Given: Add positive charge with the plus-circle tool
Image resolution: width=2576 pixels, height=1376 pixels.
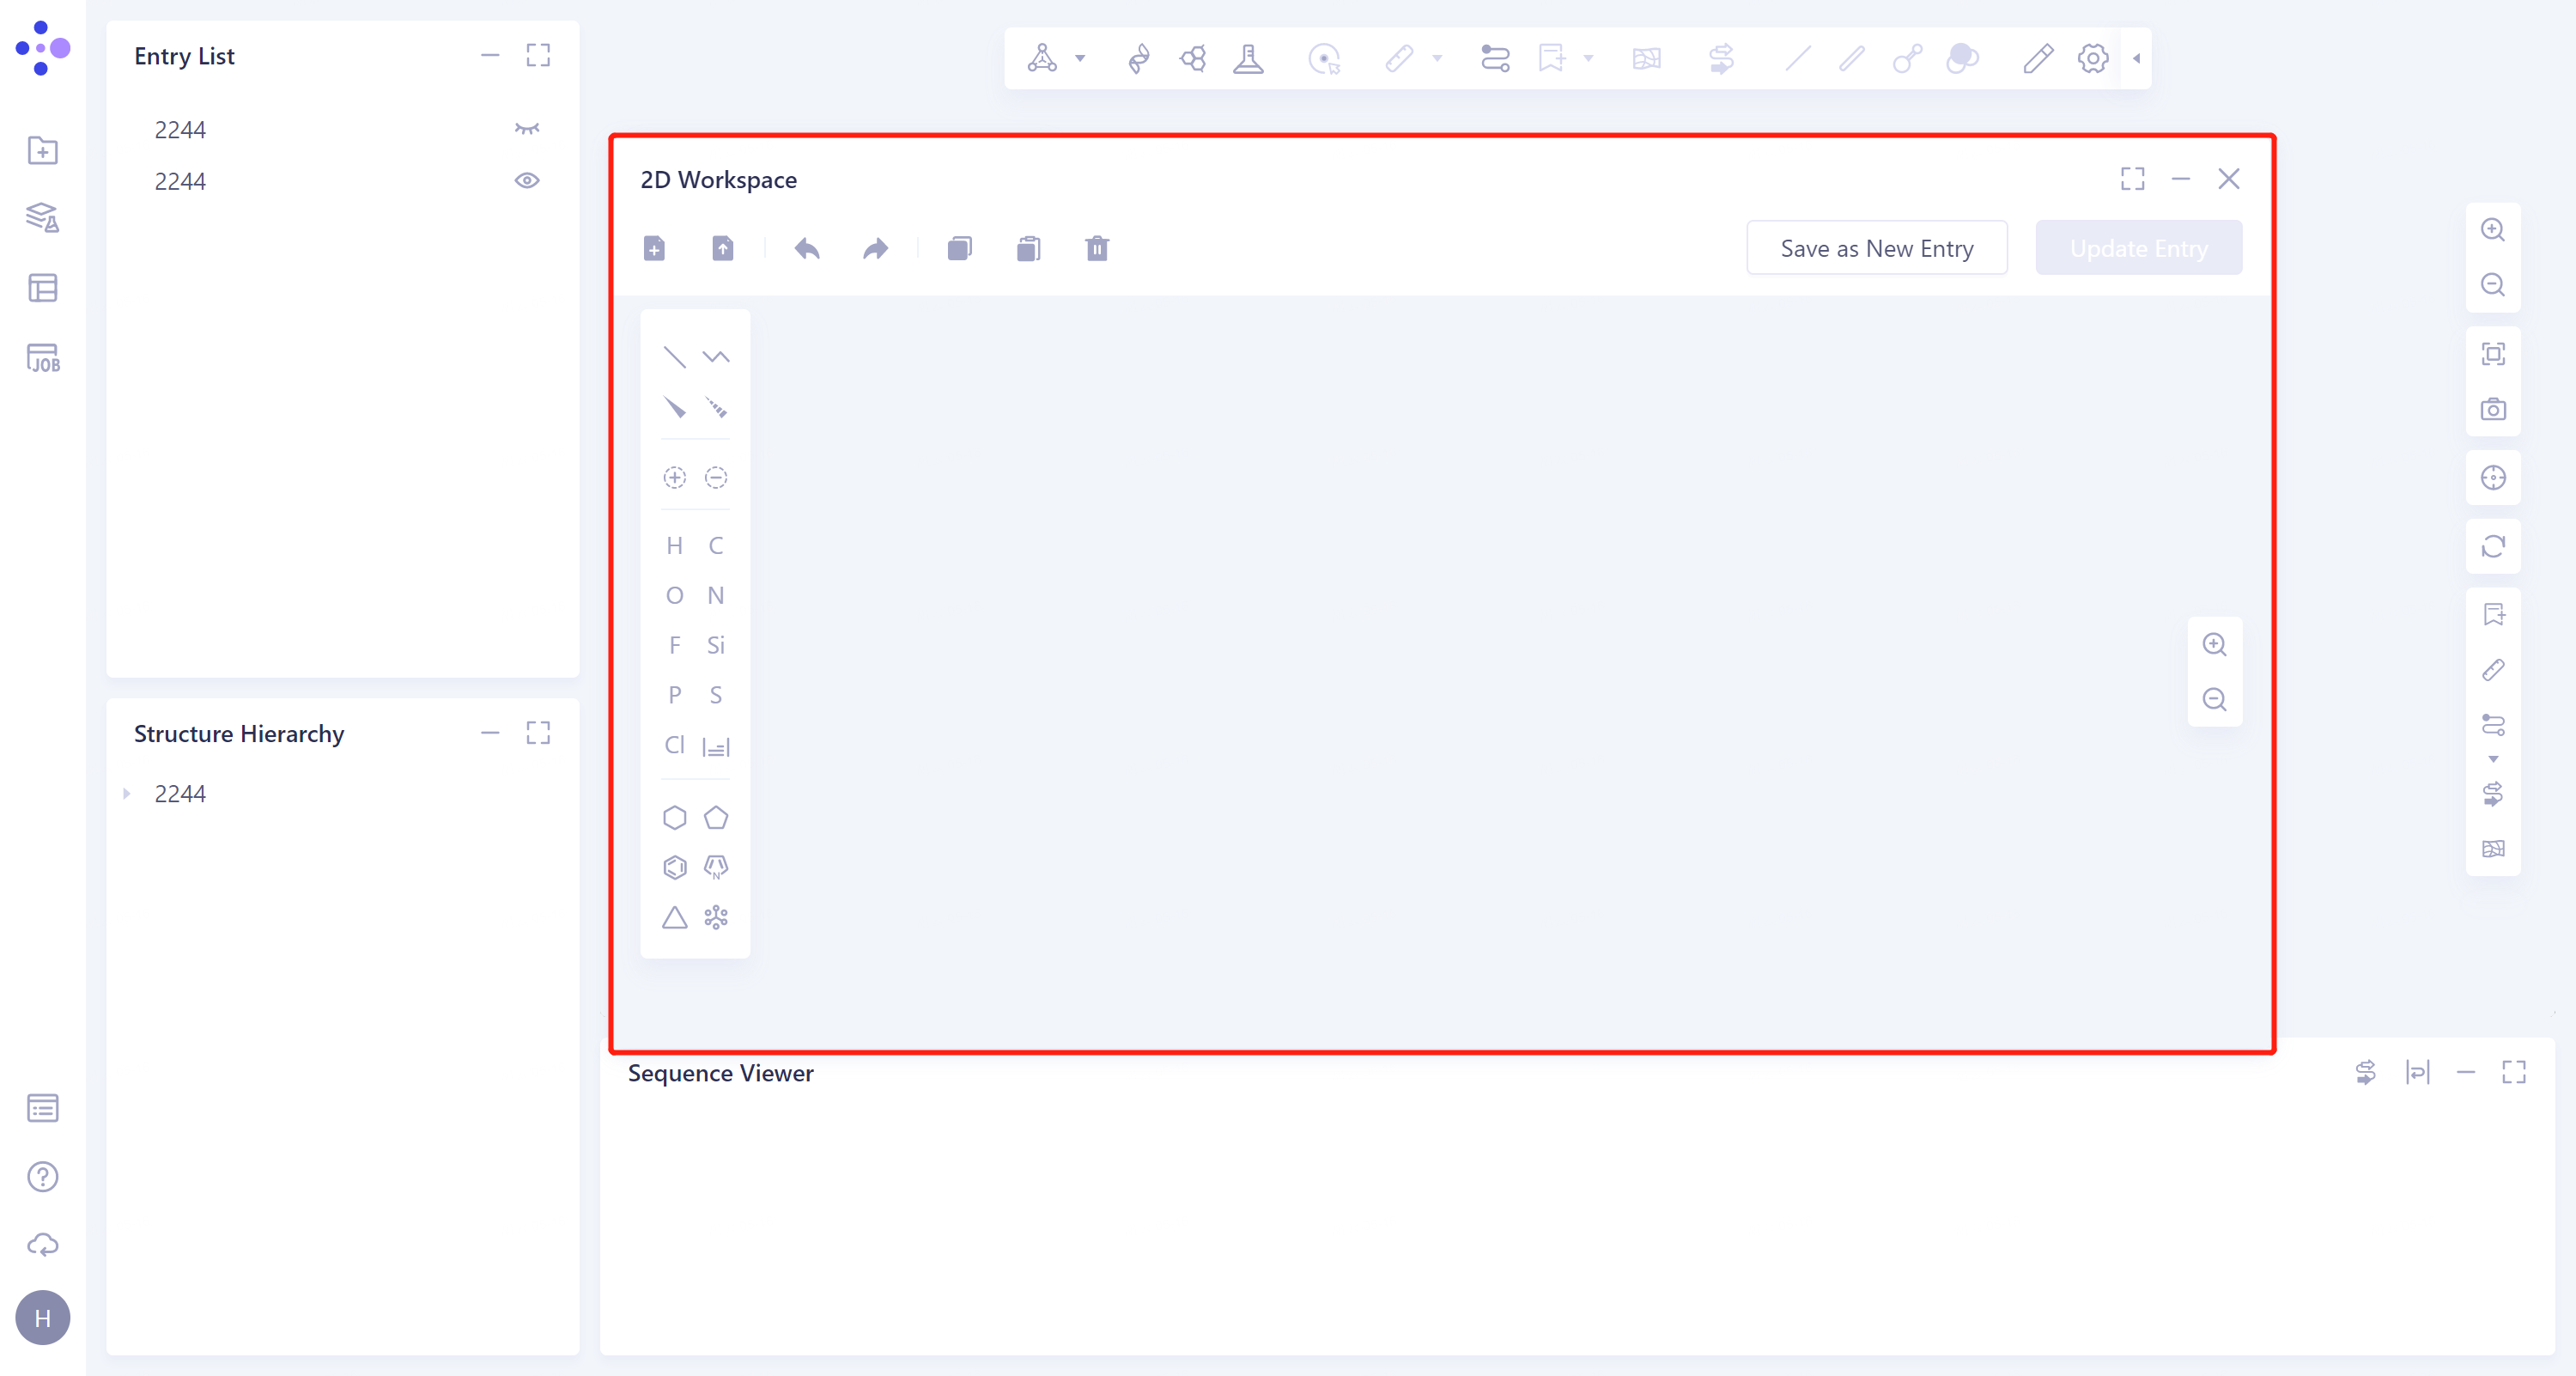Looking at the screenshot, I should 675,477.
